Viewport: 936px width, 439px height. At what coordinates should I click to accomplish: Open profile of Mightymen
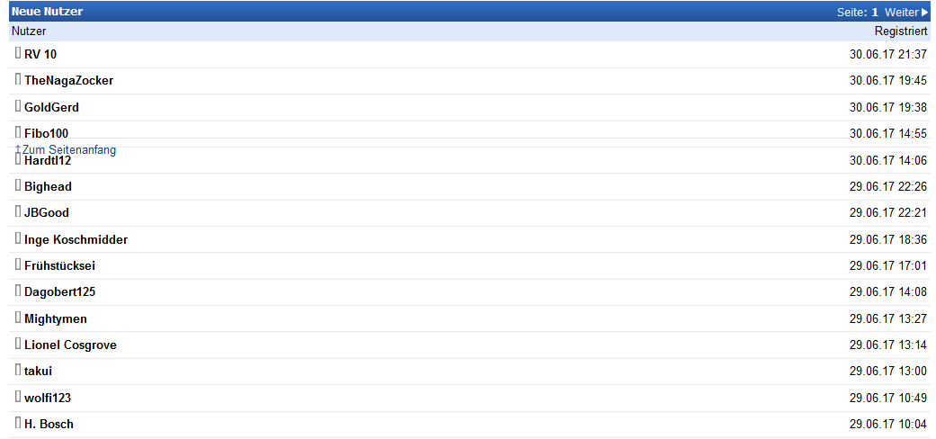[x=56, y=319]
